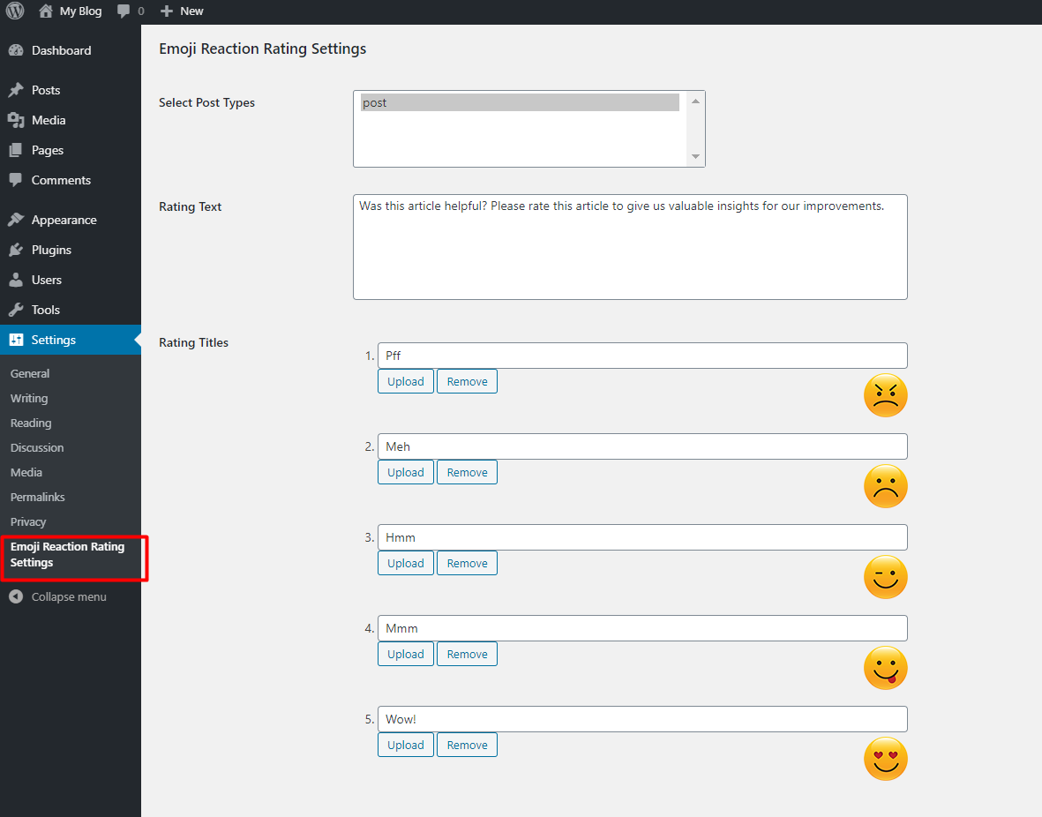Click Remove under the Wow! title
This screenshot has height=817, width=1042.
(x=467, y=746)
